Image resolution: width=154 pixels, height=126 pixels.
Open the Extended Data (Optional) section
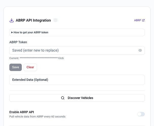point(77,80)
